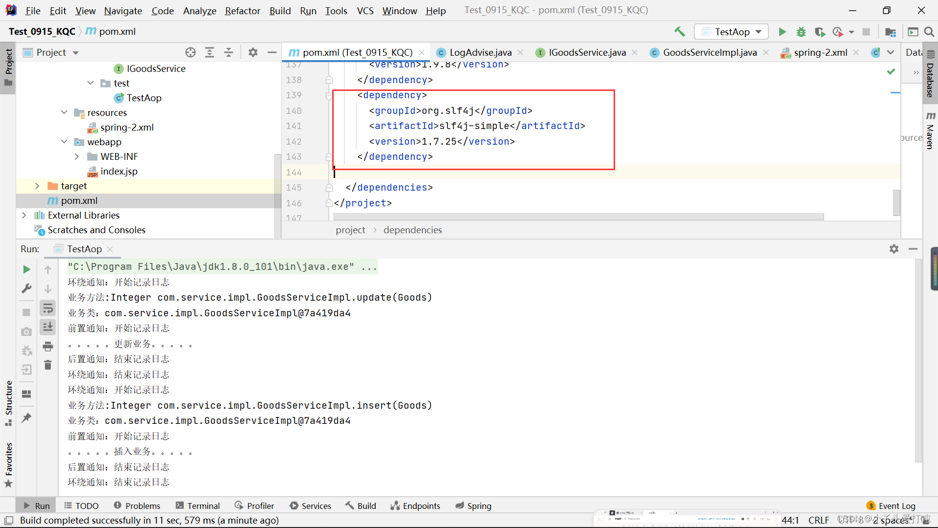Screen dimensions: 938x528
Task: Dump threads camera icon in Run panel
Action: coord(27,331)
